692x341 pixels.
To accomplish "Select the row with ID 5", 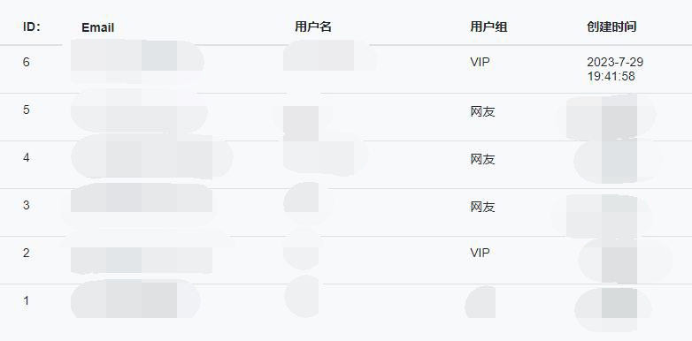I will pos(346,117).
